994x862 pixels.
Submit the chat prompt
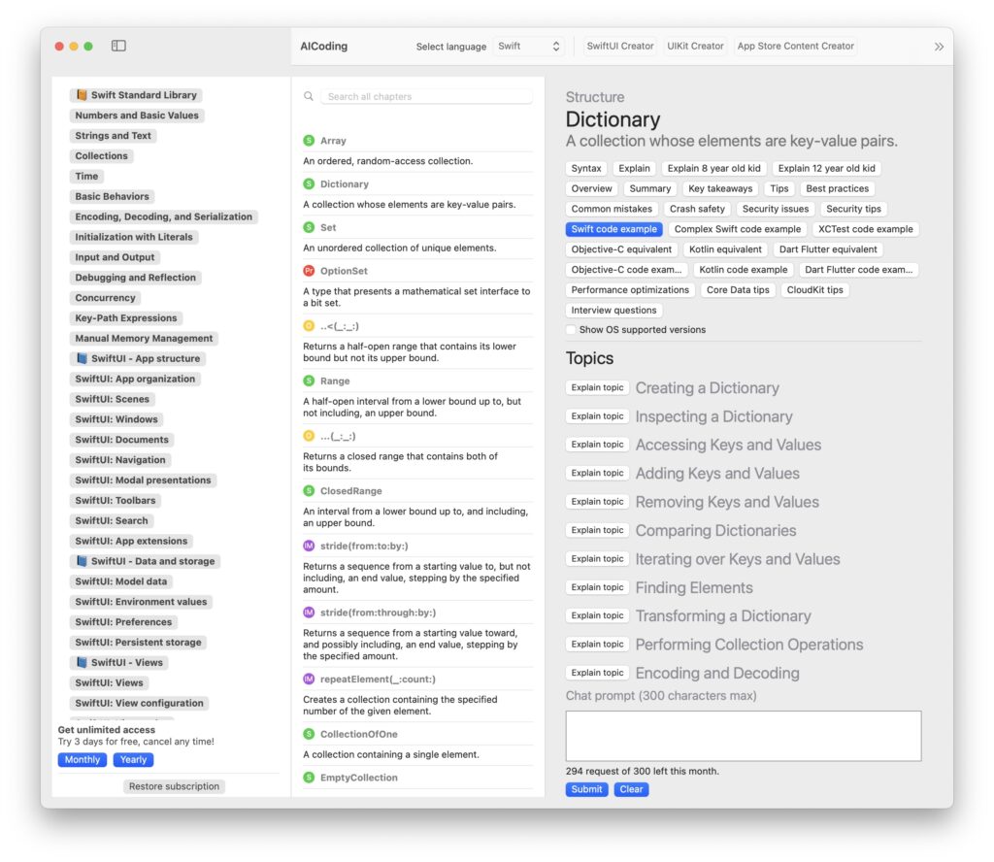586,790
